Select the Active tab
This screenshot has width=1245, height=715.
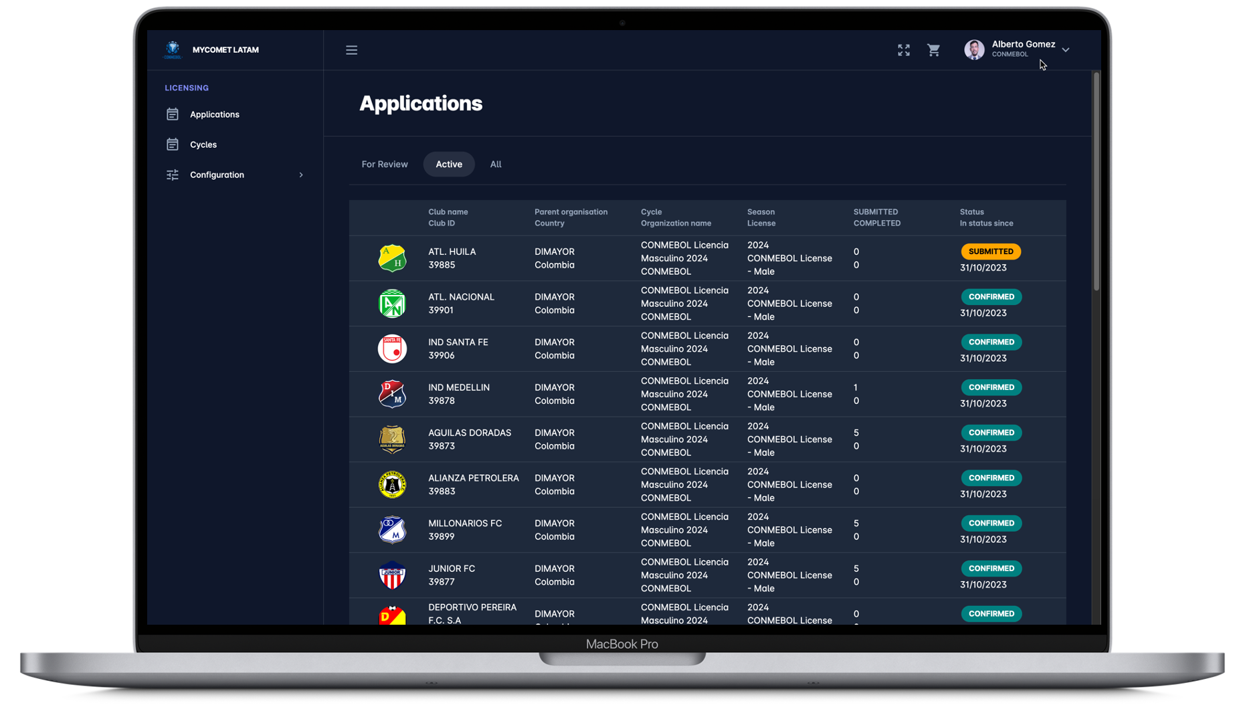coord(449,165)
